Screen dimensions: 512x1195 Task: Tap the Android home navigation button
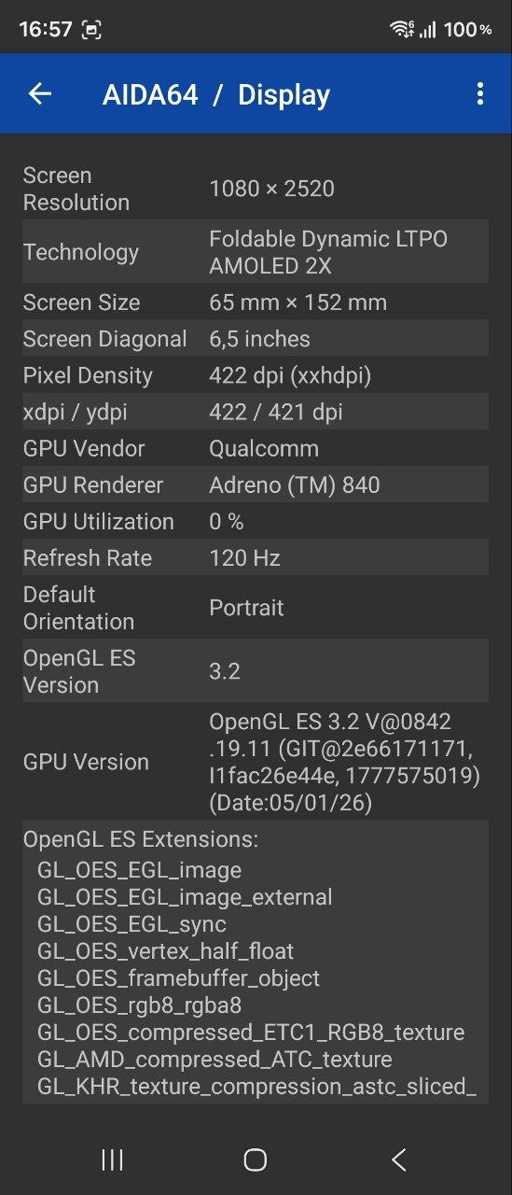[256, 1160]
